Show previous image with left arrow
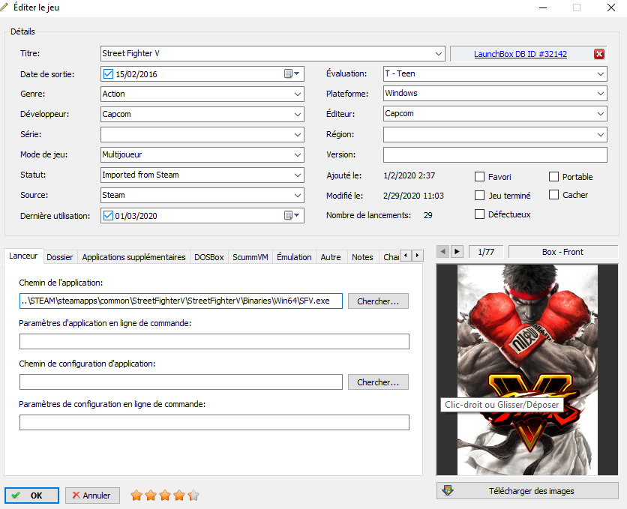Viewport: 627px width, 509px height. [442, 252]
